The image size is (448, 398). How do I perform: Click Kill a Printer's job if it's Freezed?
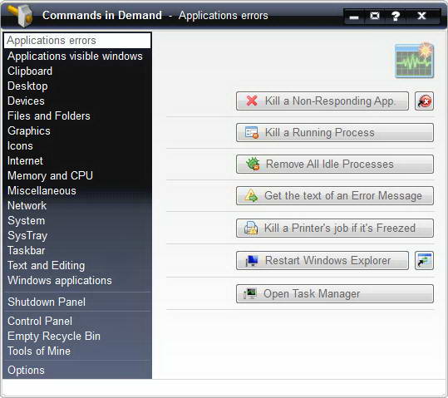[x=335, y=228]
